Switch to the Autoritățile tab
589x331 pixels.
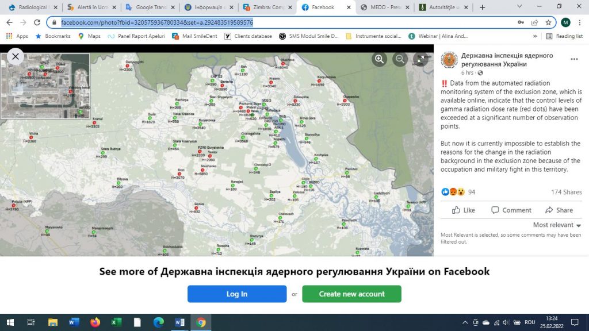pos(443,7)
